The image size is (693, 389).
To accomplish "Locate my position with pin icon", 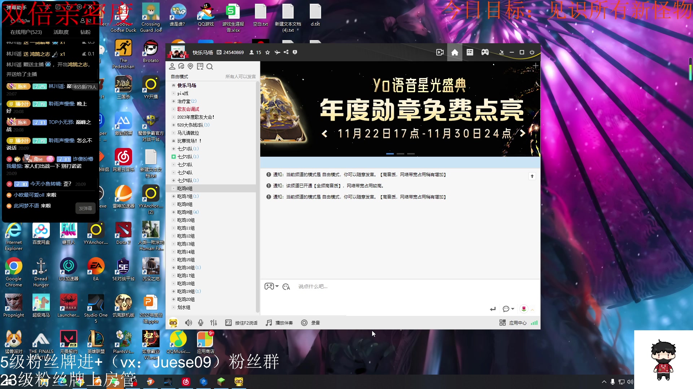I will pyautogui.click(x=191, y=66).
